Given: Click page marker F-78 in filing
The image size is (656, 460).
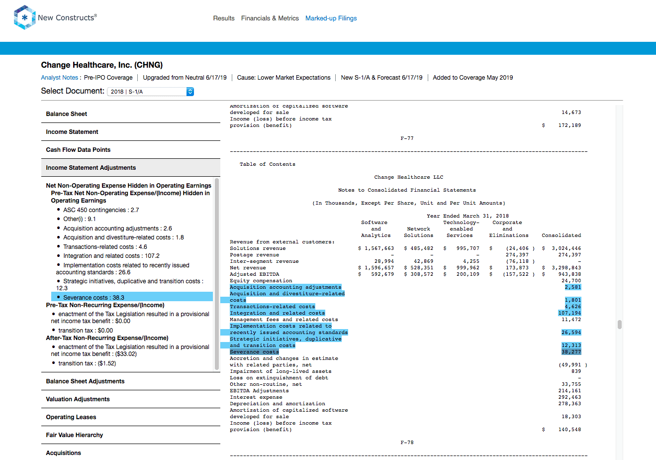Looking at the screenshot, I should click(x=407, y=443).
